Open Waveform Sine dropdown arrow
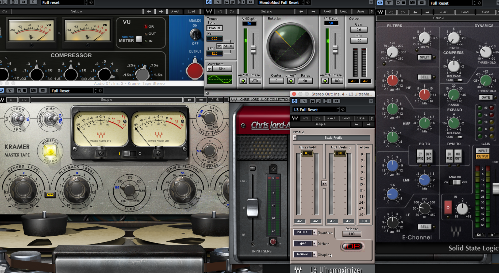The width and height of the screenshot is (499, 273). (210, 69)
